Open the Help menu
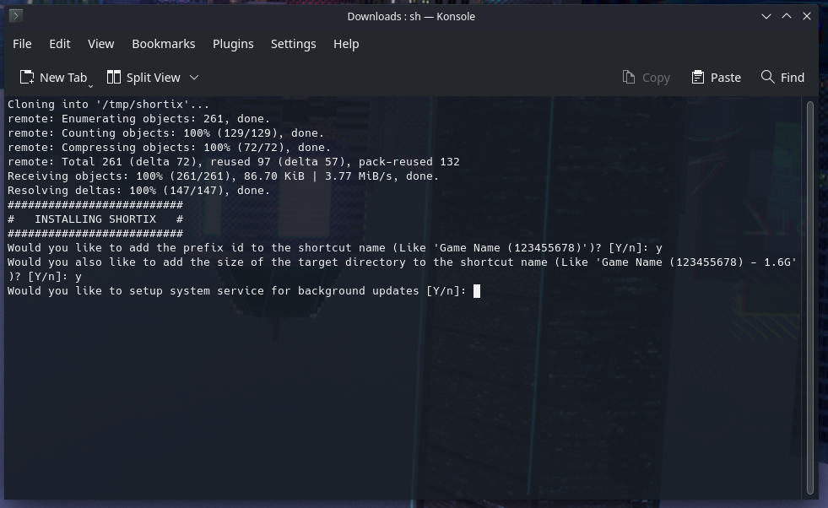The width and height of the screenshot is (828, 508). [x=346, y=44]
